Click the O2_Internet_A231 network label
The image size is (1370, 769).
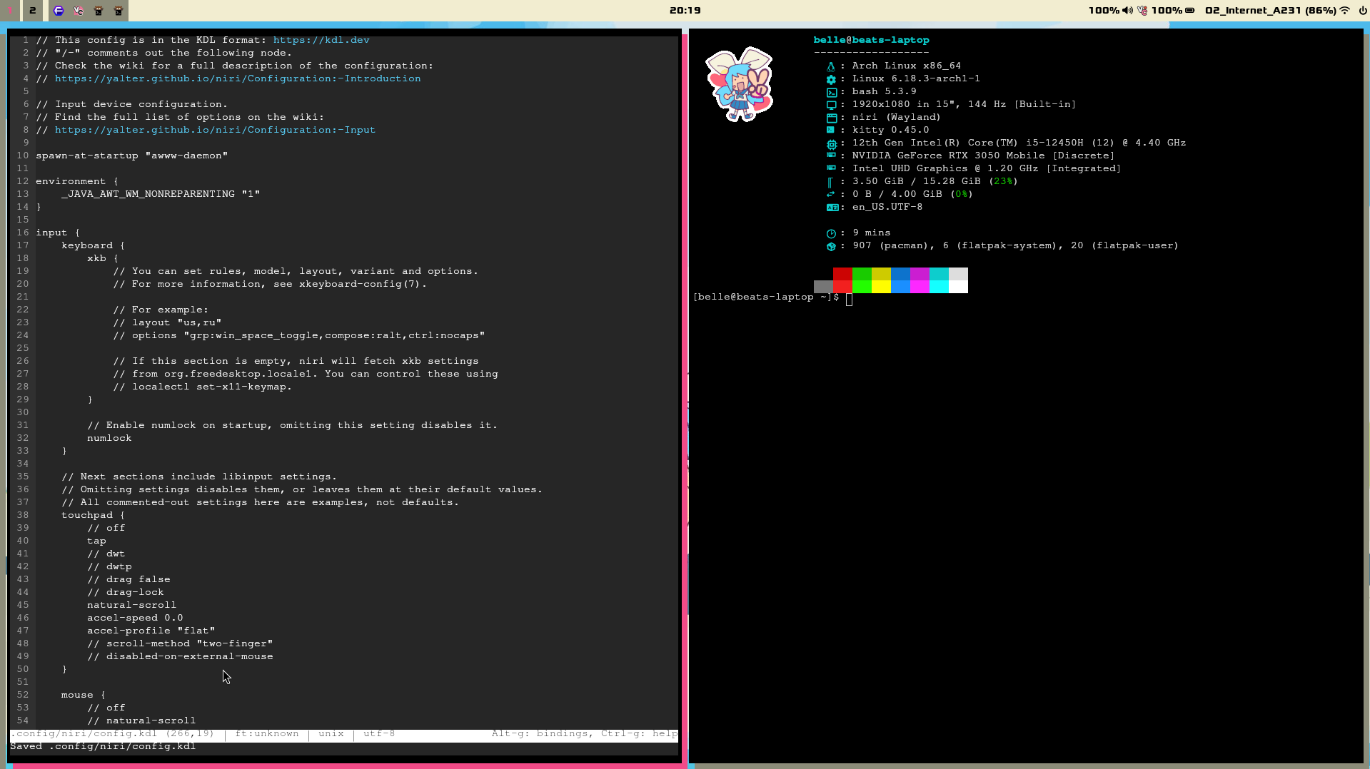click(x=1270, y=11)
